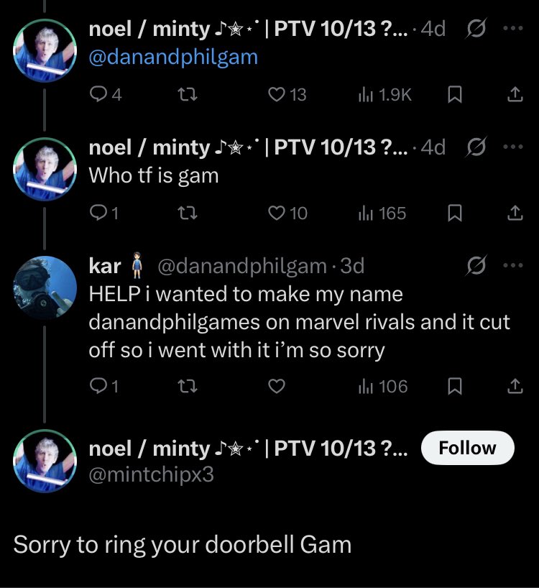
Task: View analytics of tweet with 1.9K views
Action: [384, 95]
